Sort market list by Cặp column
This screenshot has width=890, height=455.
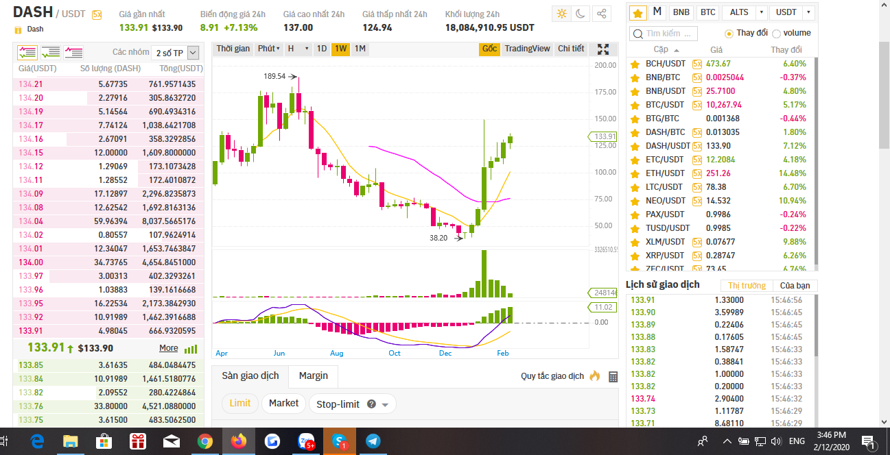tap(666, 50)
